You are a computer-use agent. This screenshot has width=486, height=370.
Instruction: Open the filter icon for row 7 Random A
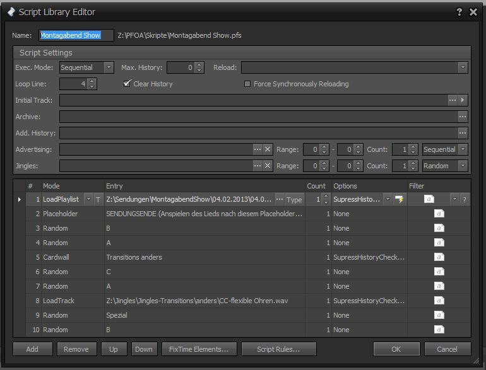(439, 286)
